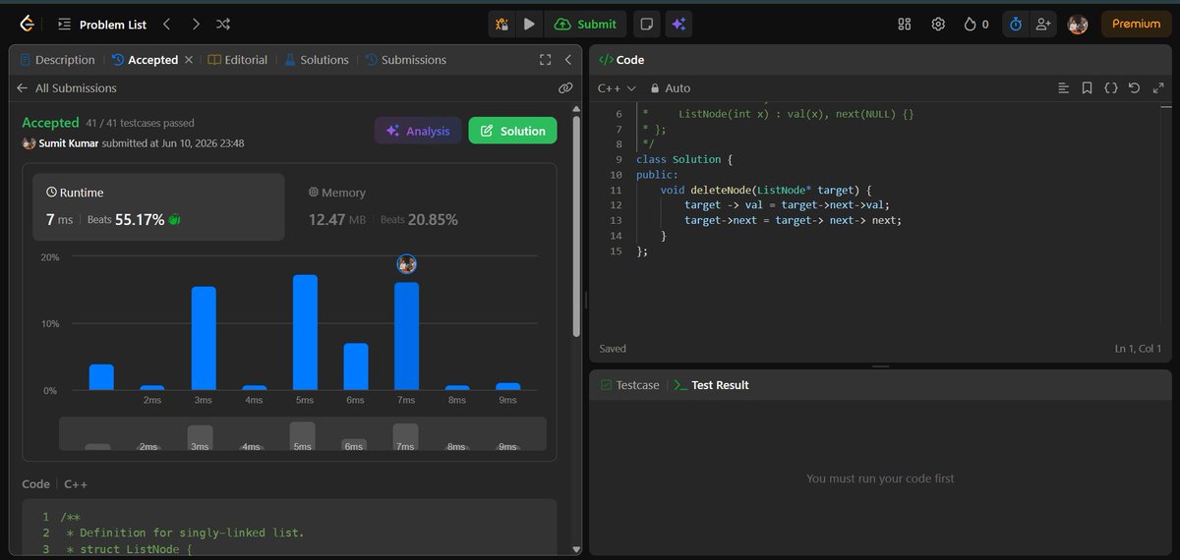Click the 5ms bar in chart

click(x=305, y=332)
